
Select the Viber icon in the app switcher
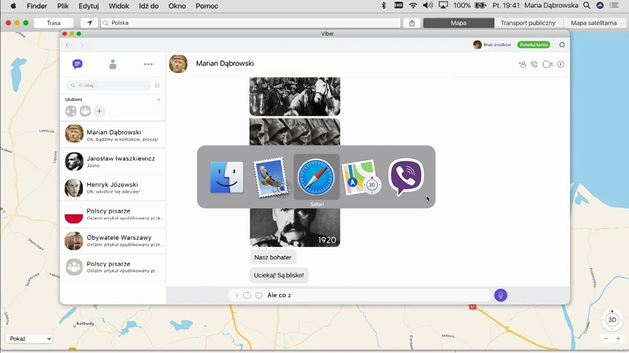(x=406, y=177)
